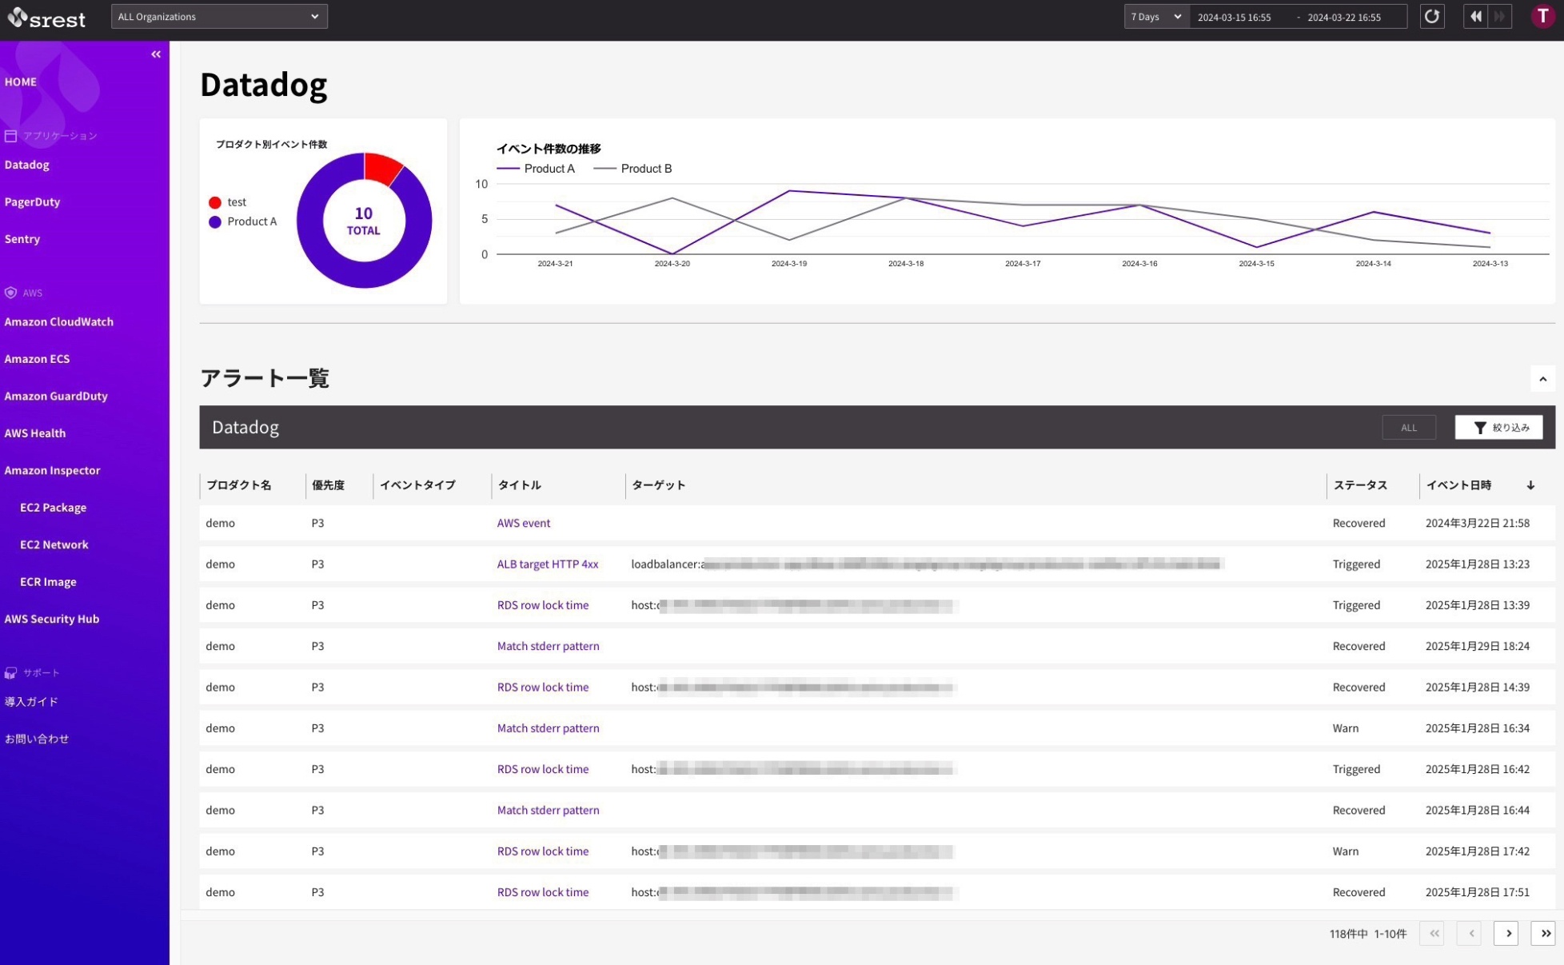Open the ALL Organizations dropdown
Viewport: 1564px width, 965px height.
[219, 17]
